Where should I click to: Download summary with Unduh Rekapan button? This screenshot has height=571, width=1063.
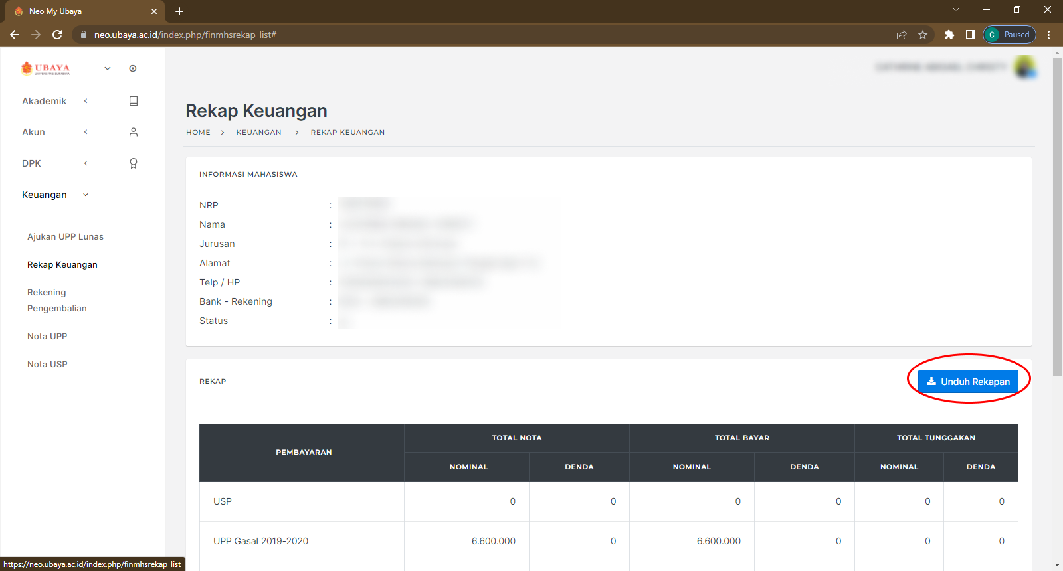click(968, 382)
